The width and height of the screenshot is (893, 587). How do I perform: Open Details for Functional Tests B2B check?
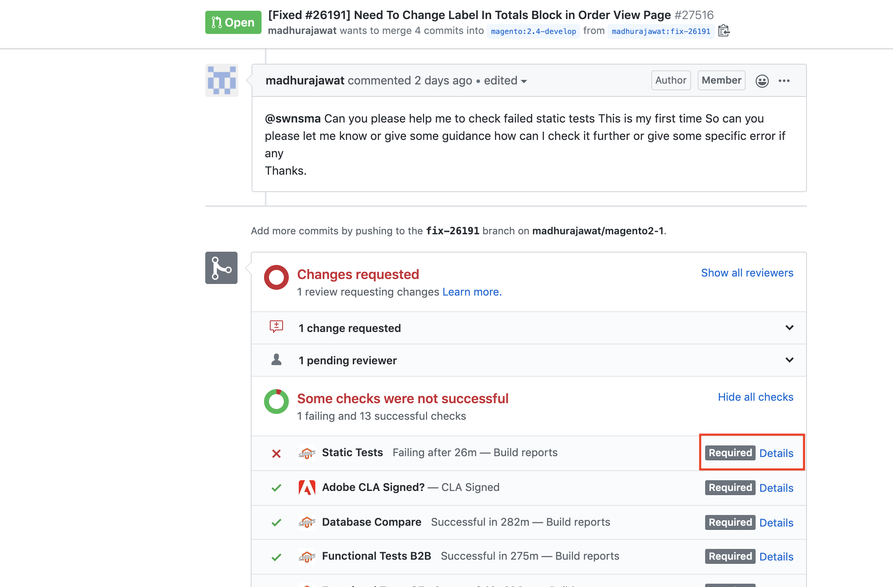[776, 557]
